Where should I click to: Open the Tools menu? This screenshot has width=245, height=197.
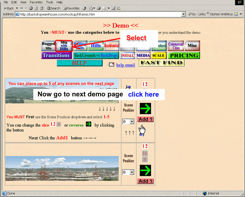[x=49, y=2]
